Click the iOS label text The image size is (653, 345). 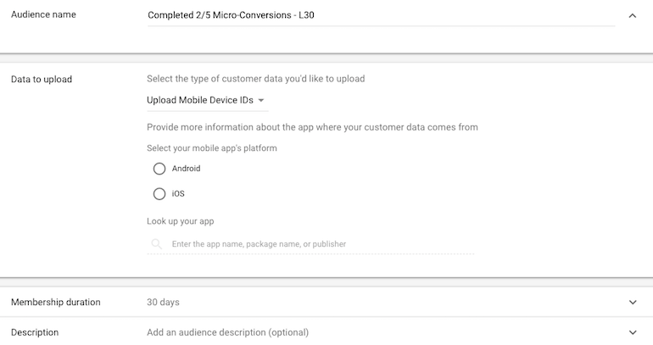(x=178, y=194)
